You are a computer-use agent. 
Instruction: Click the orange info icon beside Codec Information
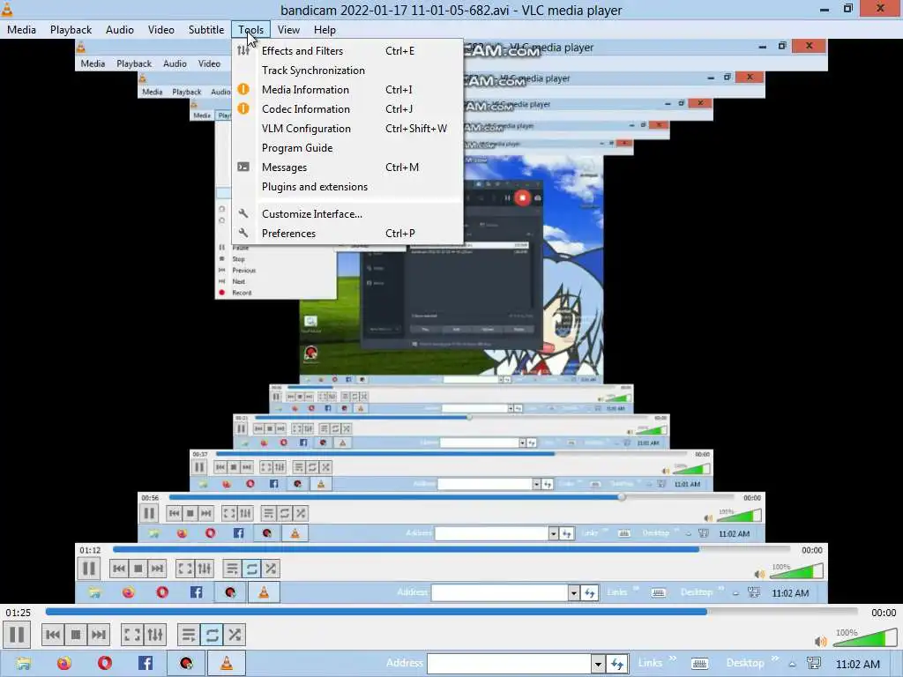pyautogui.click(x=243, y=108)
